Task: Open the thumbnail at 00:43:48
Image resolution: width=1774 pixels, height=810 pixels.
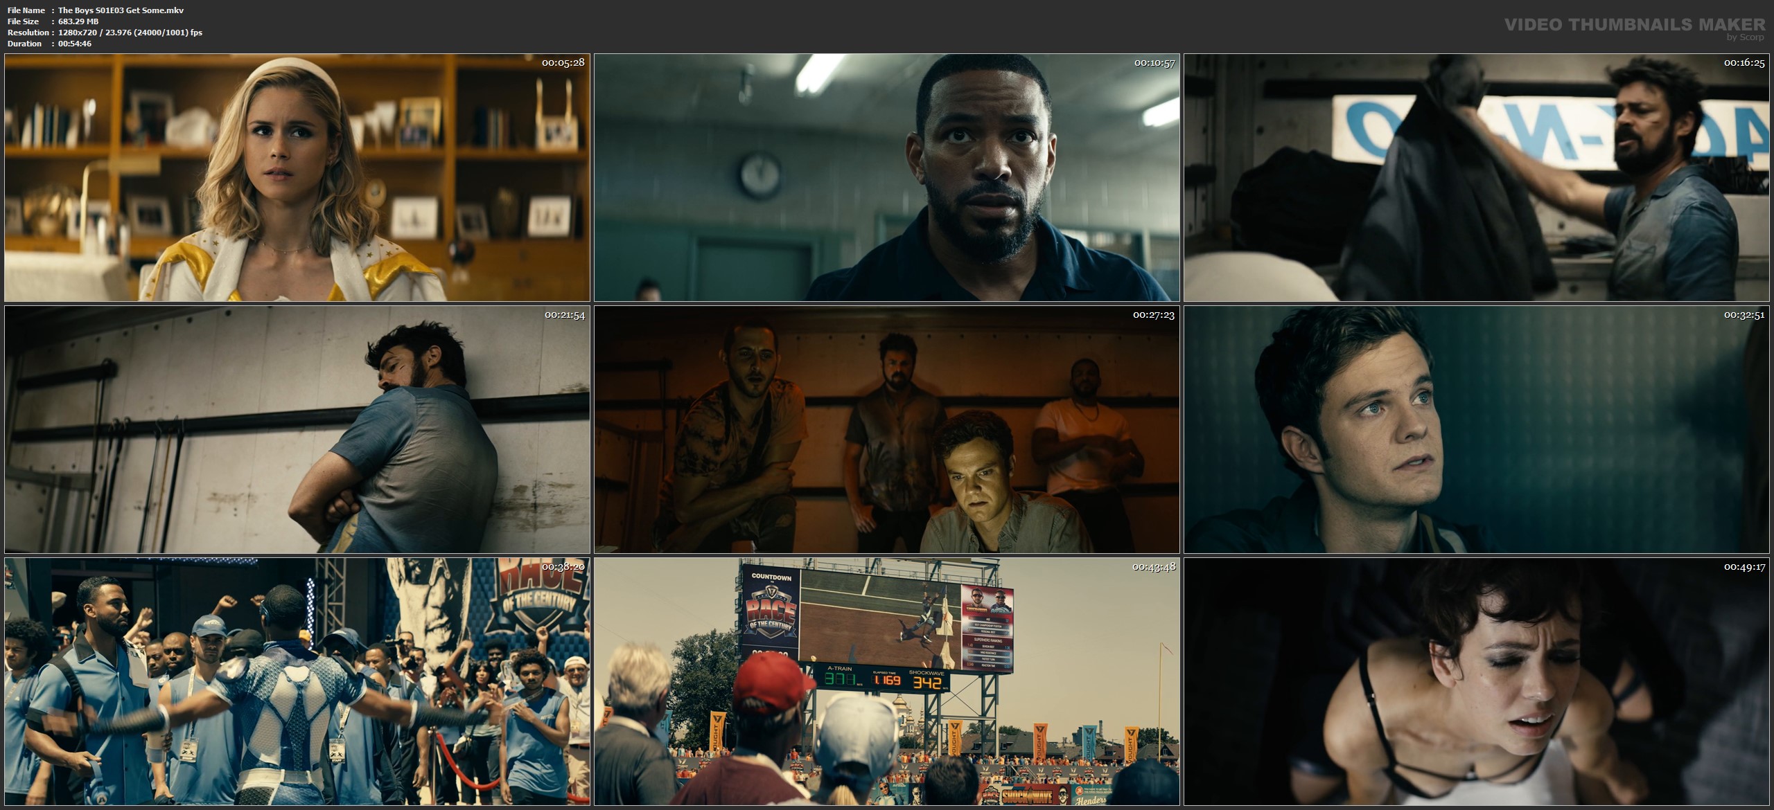Action: [887, 682]
